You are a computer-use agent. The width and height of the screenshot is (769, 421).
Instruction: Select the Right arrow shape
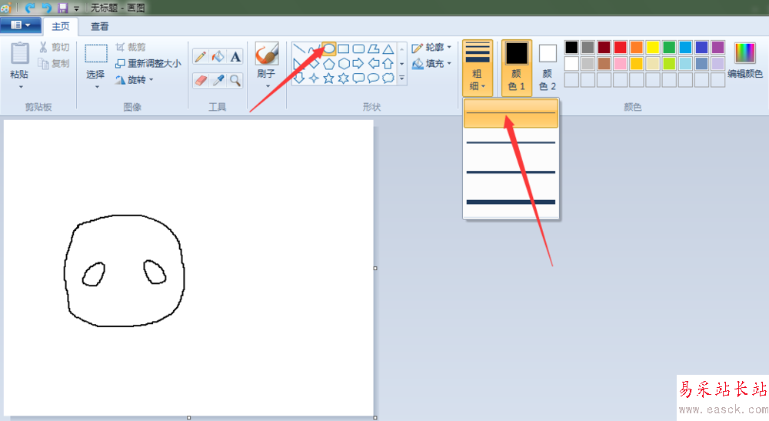(358, 63)
